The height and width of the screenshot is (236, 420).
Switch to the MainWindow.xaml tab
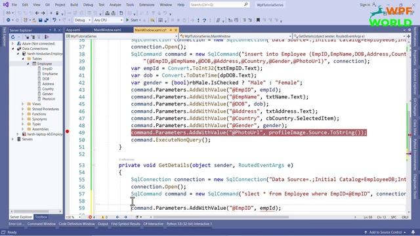108,30
